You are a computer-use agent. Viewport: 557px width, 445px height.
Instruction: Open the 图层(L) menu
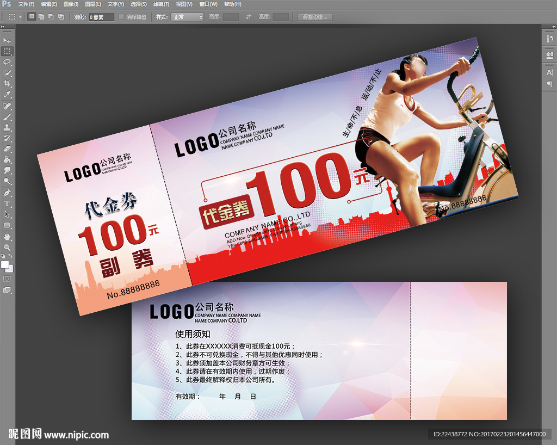[x=93, y=4]
